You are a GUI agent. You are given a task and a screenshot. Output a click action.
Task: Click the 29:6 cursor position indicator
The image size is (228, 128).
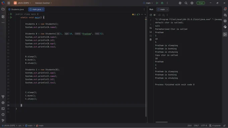tap(189, 126)
